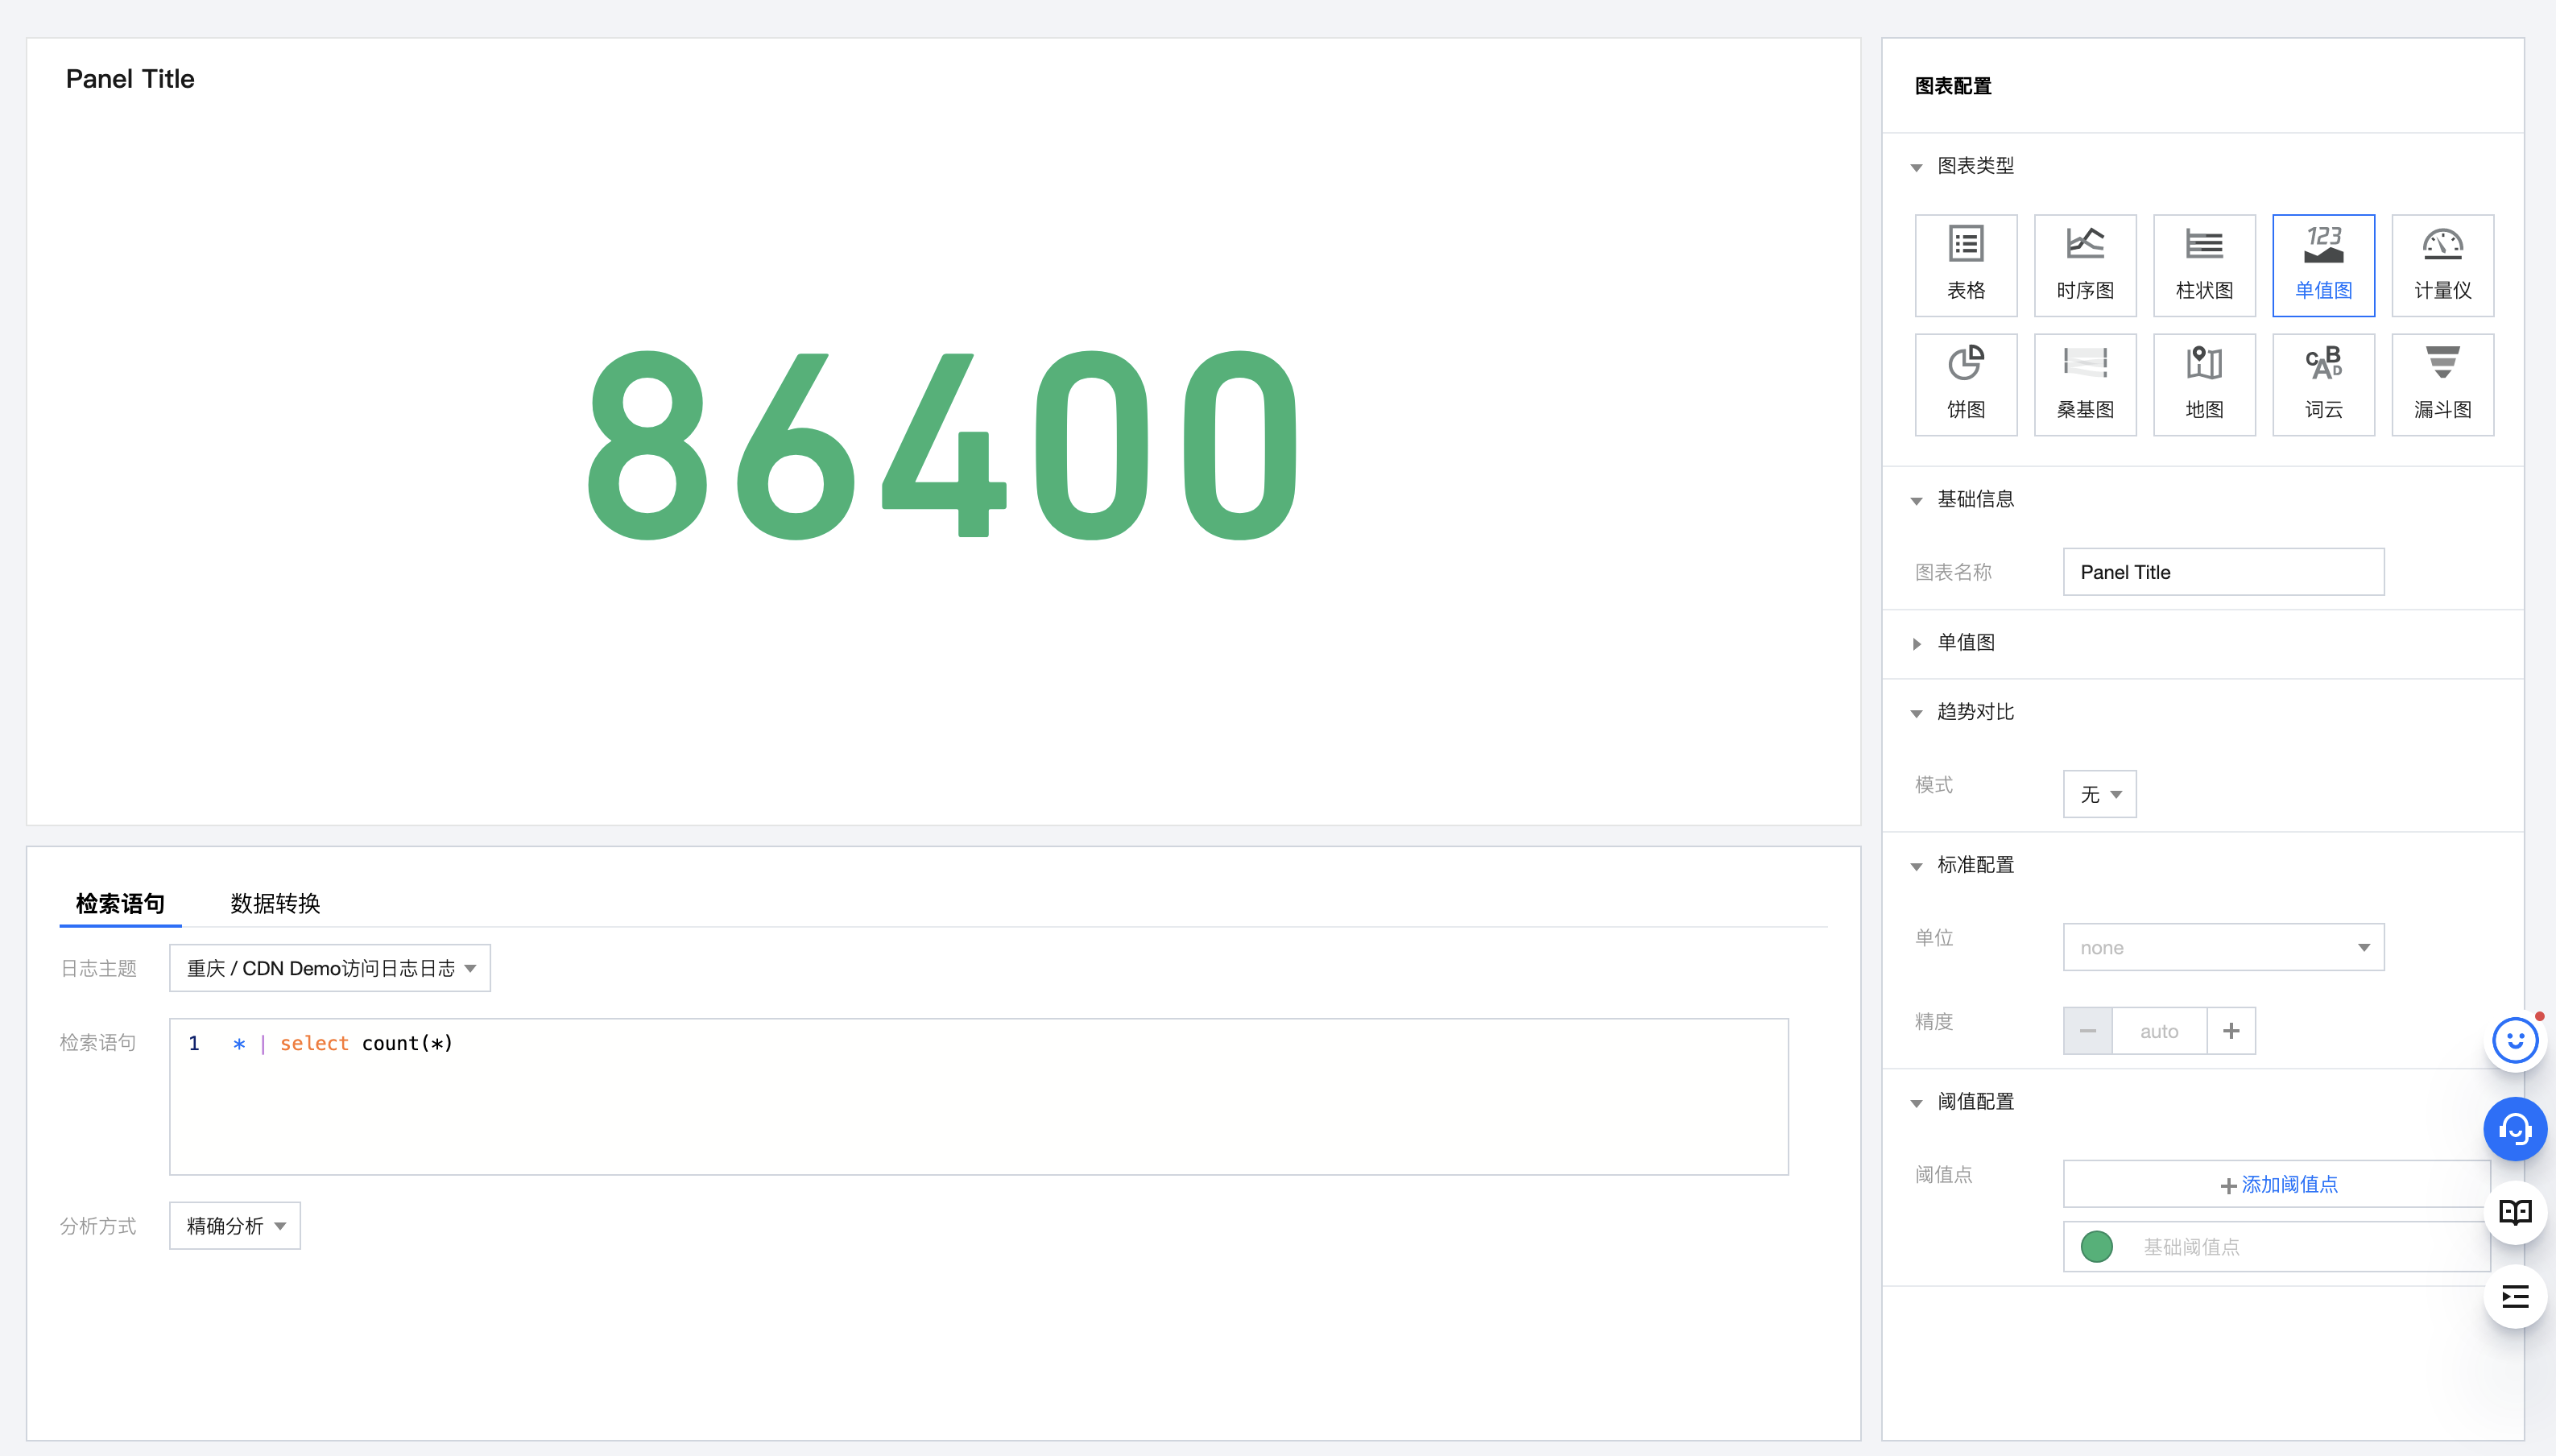
Task: Choose the 柱状图 bar chart type
Action: [2203, 265]
